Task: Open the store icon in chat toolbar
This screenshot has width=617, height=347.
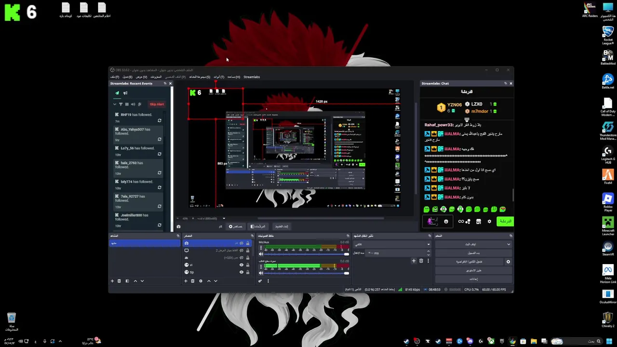Action: pos(479,222)
